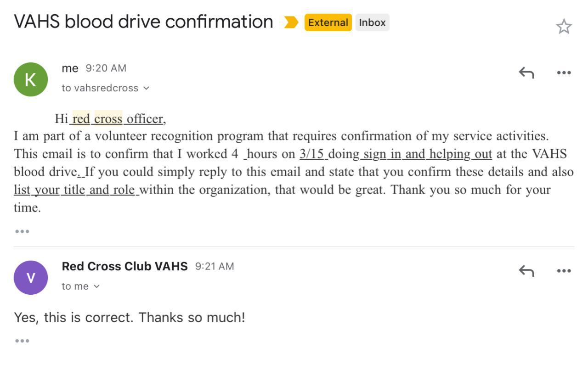Click the Inbox label tag
Image resolution: width=588 pixels, height=387 pixels.
372,22
